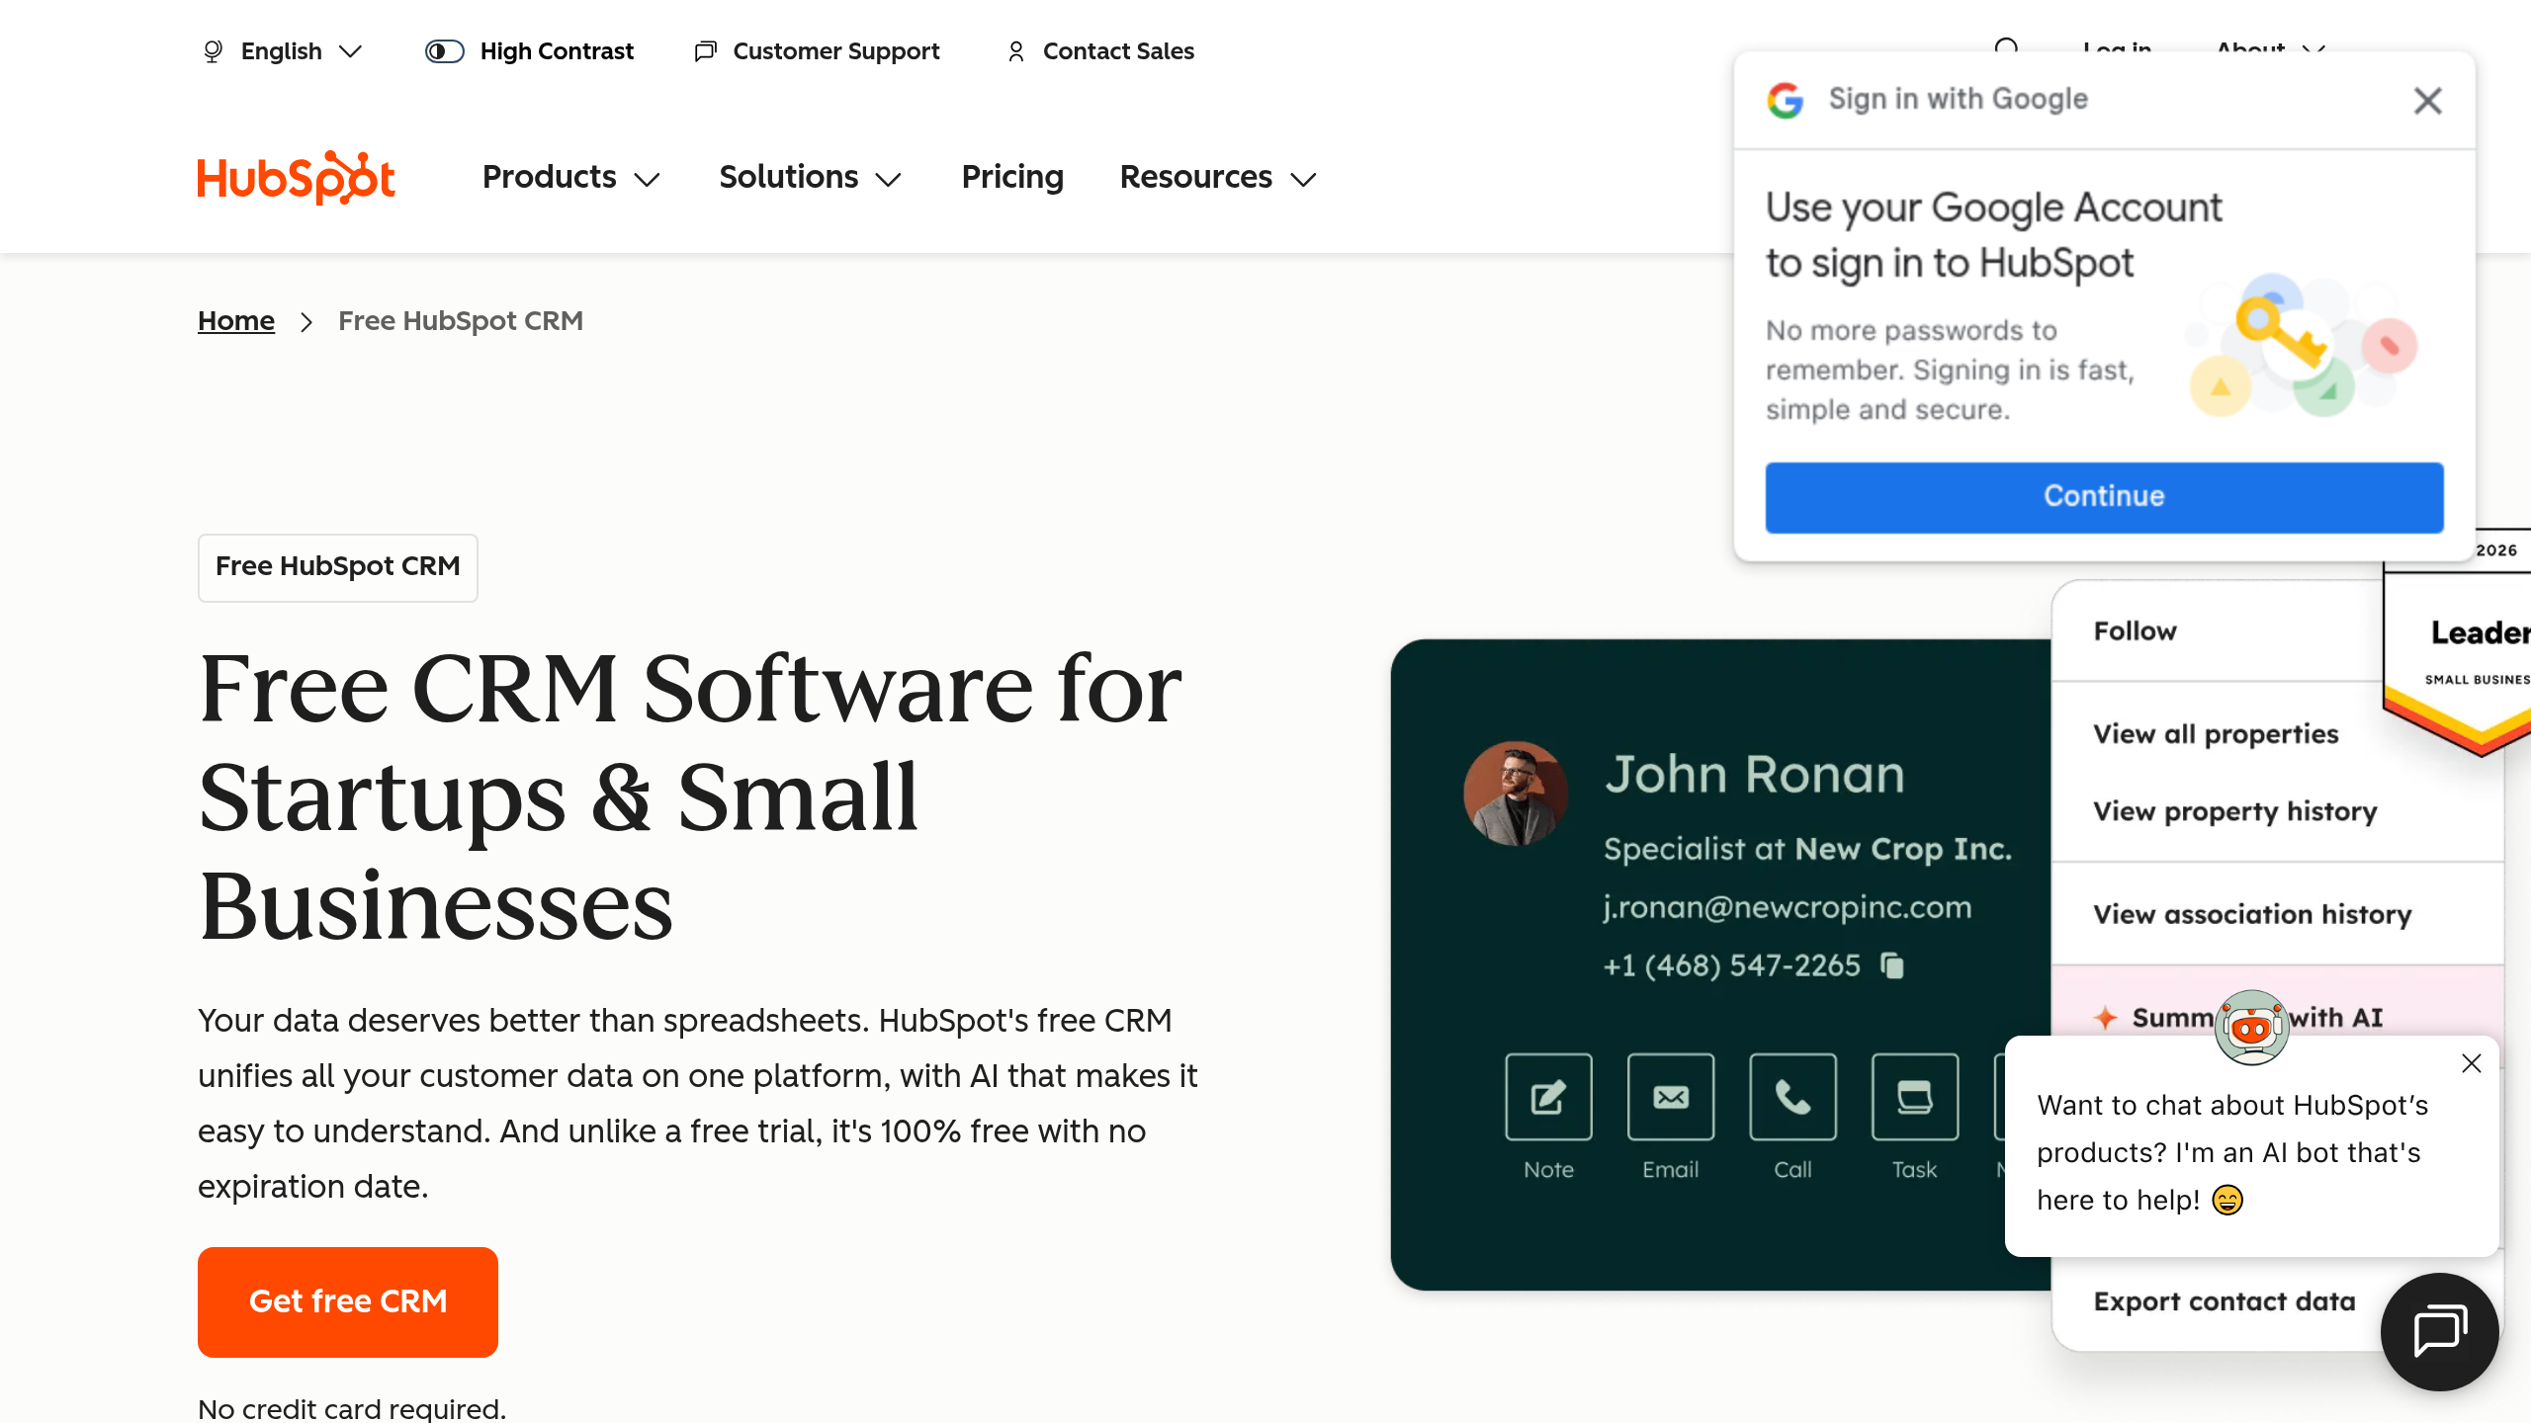Click the Resources chevron arrow

click(1304, 180)
